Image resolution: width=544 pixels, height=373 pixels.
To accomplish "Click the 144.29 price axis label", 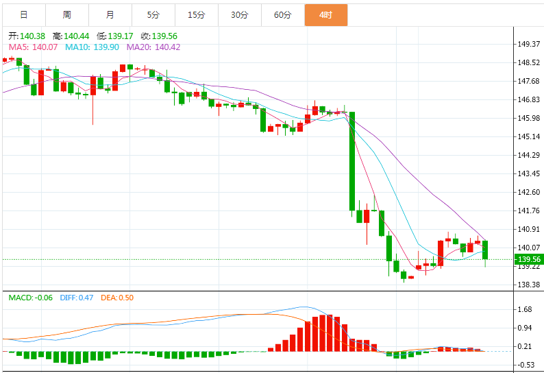I will point(529,155).
